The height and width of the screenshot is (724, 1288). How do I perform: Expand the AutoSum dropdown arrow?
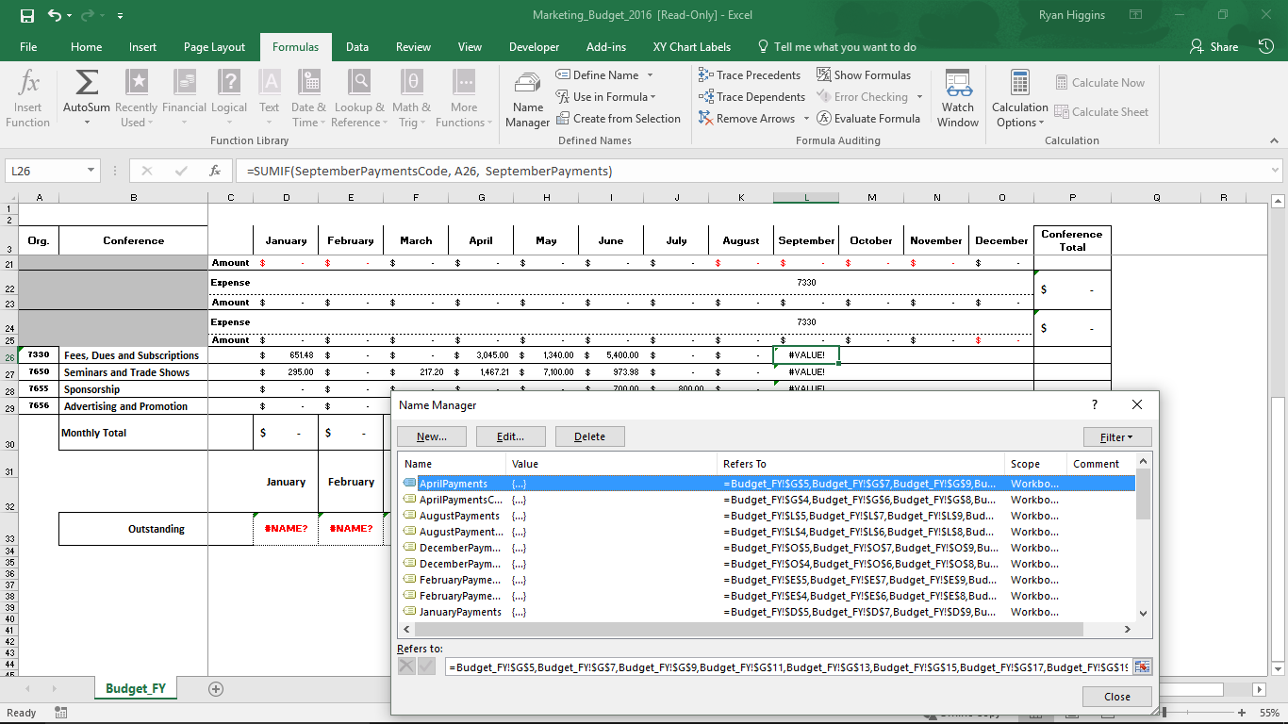(86, 123)
